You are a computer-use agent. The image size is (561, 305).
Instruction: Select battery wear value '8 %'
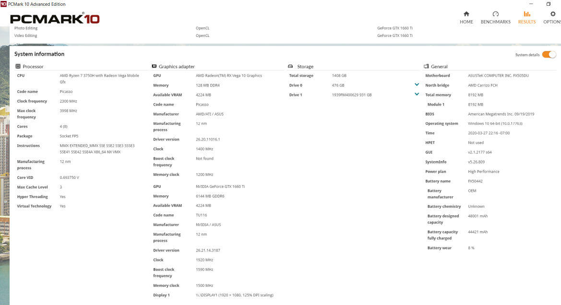coord(471,248)
